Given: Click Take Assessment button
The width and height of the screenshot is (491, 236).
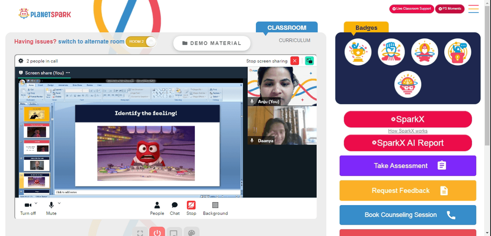Looking at the screenshot, I should [408, 166].
